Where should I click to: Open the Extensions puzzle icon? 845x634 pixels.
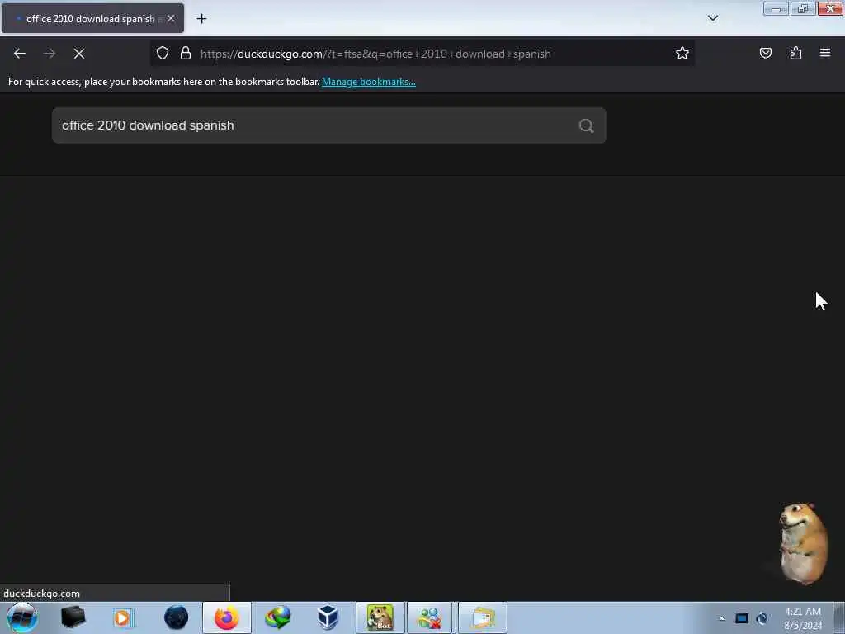[x=795, y=53]
